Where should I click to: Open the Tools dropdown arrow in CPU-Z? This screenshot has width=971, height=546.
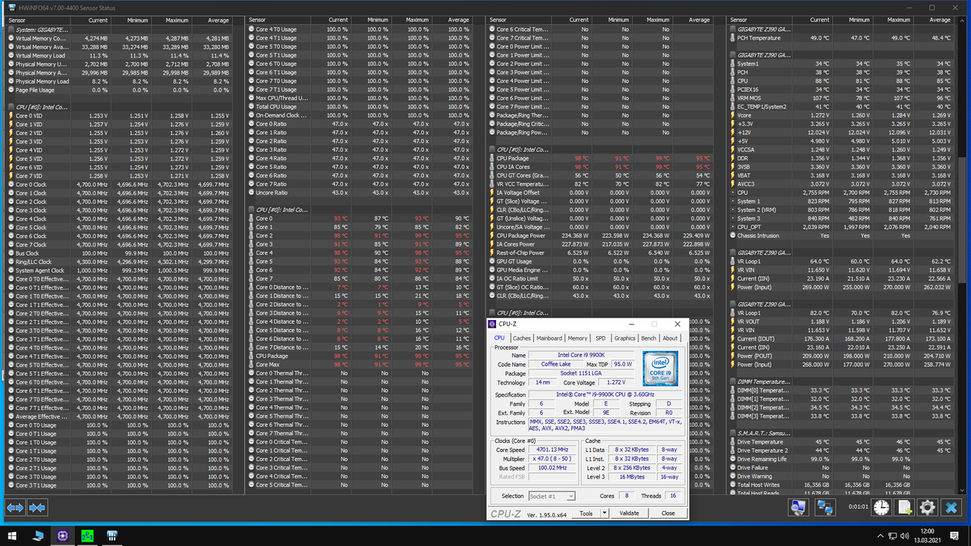[x=605, y=513]
